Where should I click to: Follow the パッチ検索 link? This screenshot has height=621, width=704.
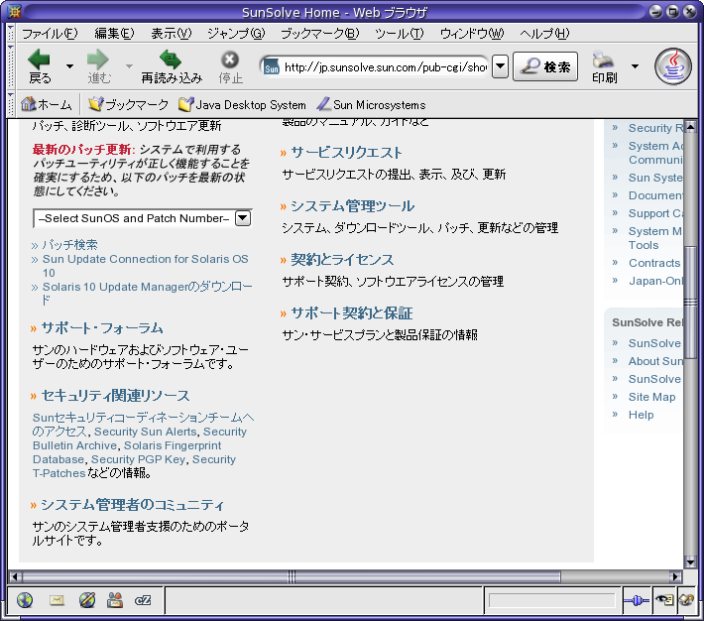(69, 244)
